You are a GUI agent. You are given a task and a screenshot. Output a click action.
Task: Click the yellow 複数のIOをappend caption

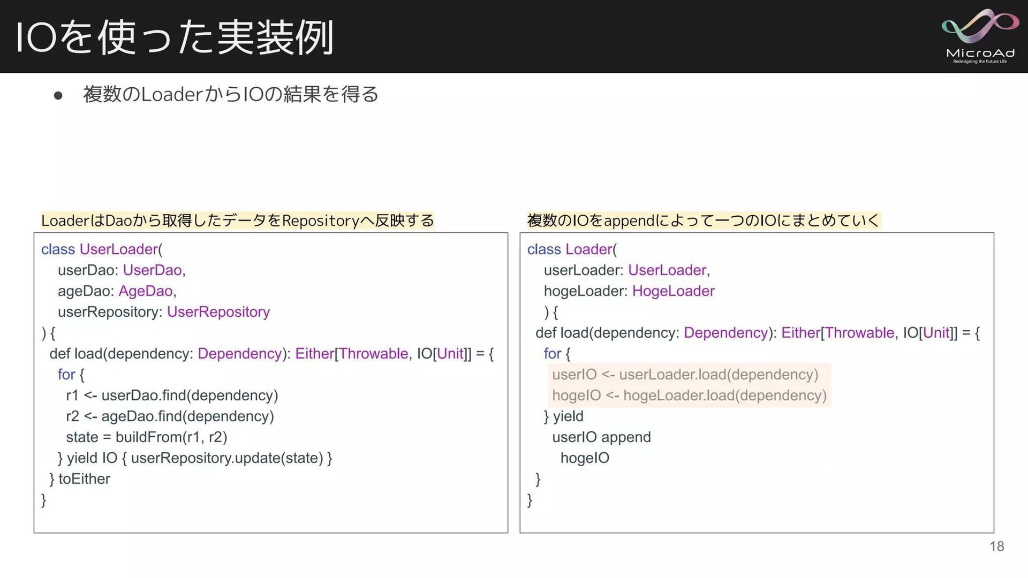click(x=703, y=220)
